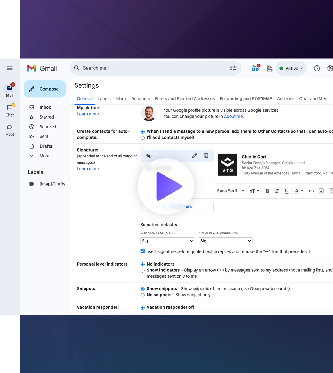Screen dimensions: 333x373
Task: Open text size dropdown in editor
Action: pos(254,191)
